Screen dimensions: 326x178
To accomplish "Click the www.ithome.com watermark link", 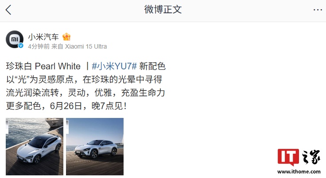I will click(299, 172).
